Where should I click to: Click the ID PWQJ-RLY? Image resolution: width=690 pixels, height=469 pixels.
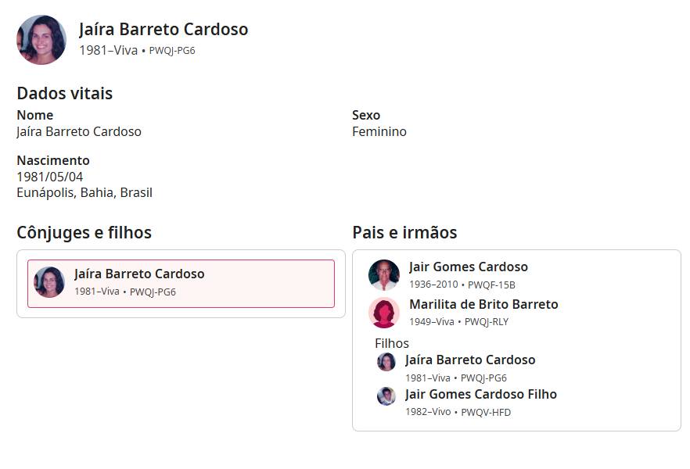click(487, 321)
